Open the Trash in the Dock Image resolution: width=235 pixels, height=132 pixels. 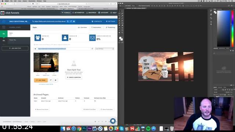(x=172, y=129)
